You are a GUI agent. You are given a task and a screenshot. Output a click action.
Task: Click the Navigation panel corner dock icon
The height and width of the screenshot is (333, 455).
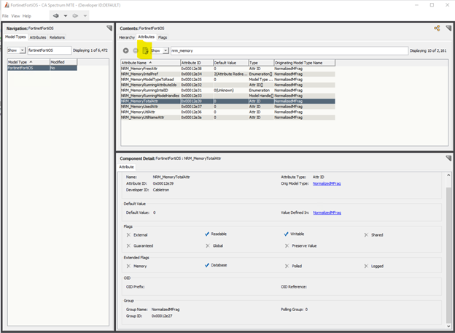(109, 28)
